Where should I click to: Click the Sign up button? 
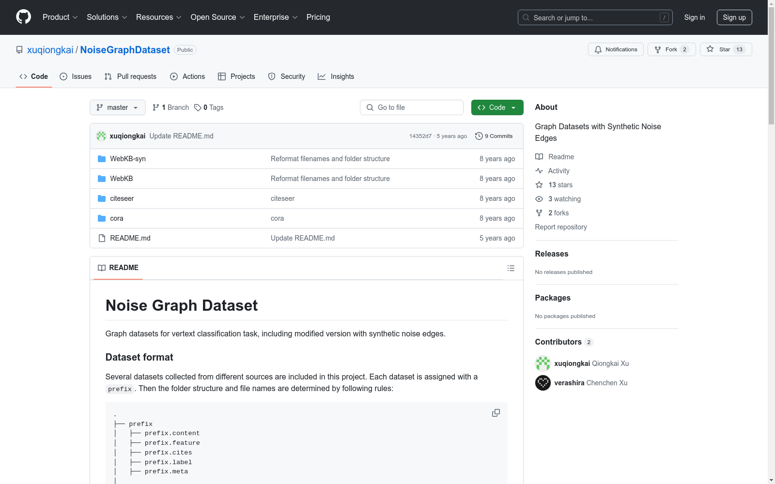pyautogui.click(x=734, y=17)
